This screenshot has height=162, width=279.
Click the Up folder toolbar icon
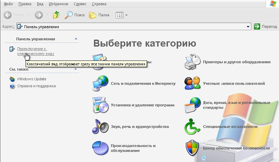click(x=56, y=15)
